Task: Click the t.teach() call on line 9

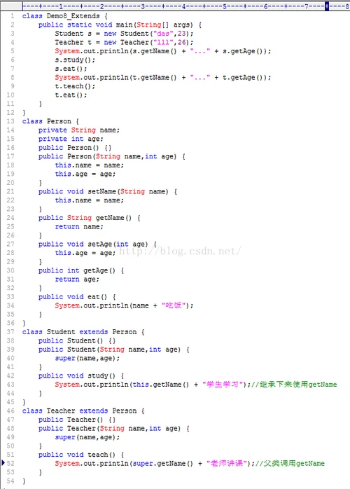Action: click(x=75, y=86)
